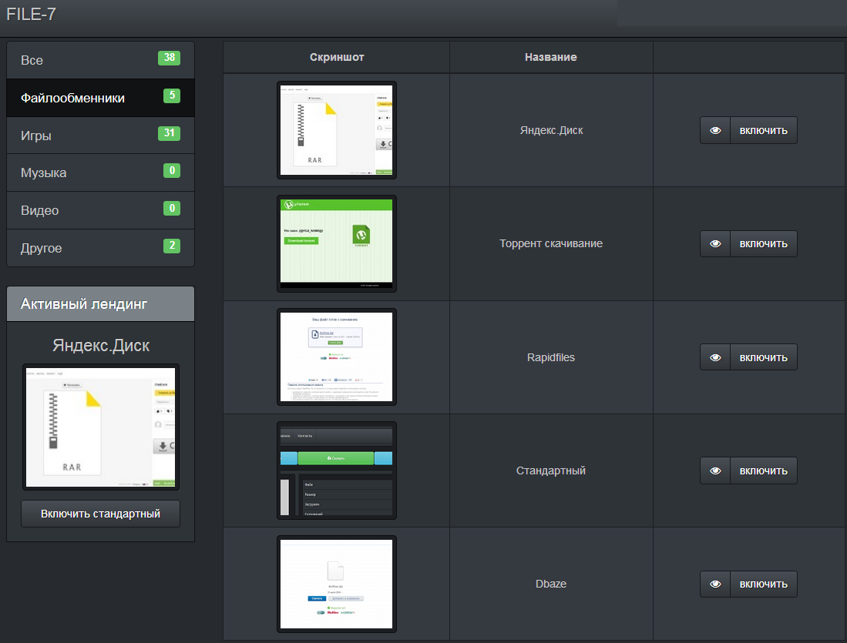
Task: Click Включить стандартный button
Action: (100, 514)
